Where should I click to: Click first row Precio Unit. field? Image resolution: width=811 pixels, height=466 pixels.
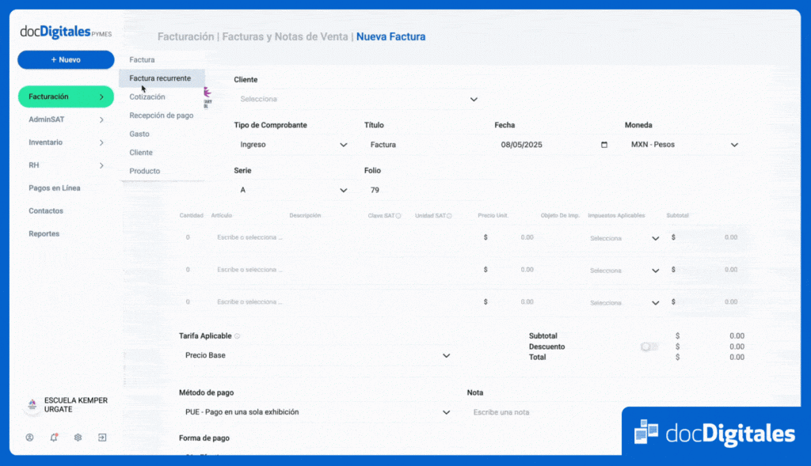pyautogui.click(x=509, y=237)
